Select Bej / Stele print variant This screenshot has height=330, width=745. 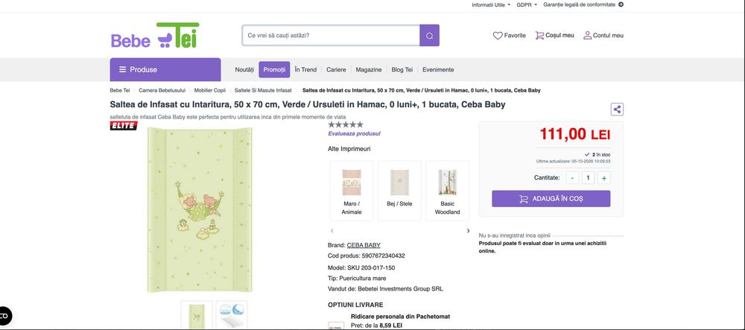point(399,191)
